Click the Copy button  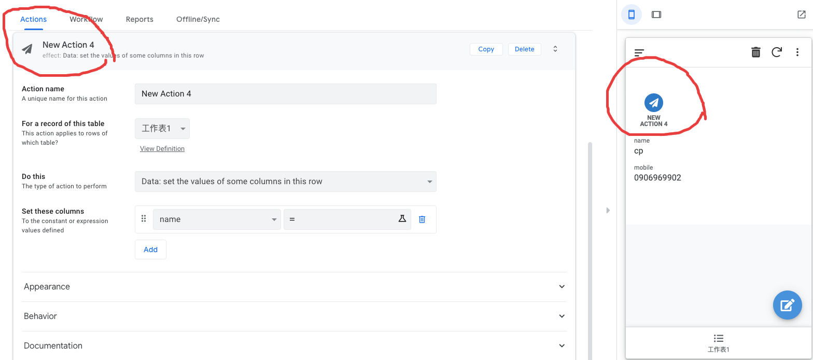click(x=486, y=49)
